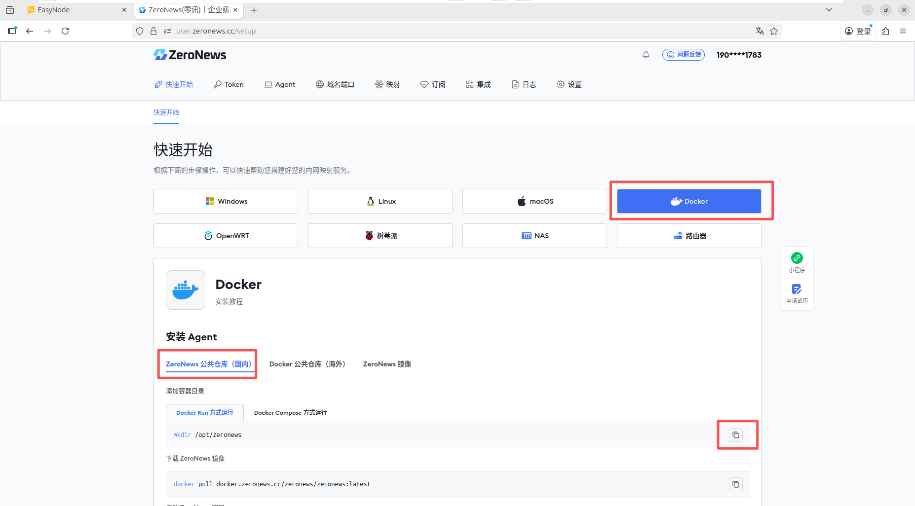Open the Firefox extensions icon

885,31
